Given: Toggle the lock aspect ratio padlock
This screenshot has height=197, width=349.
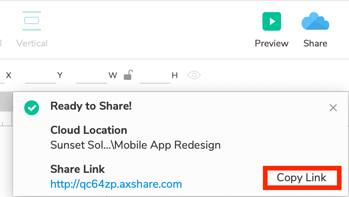Looking at the screenshot, I should pyautogui.click(x=128, y=75).
